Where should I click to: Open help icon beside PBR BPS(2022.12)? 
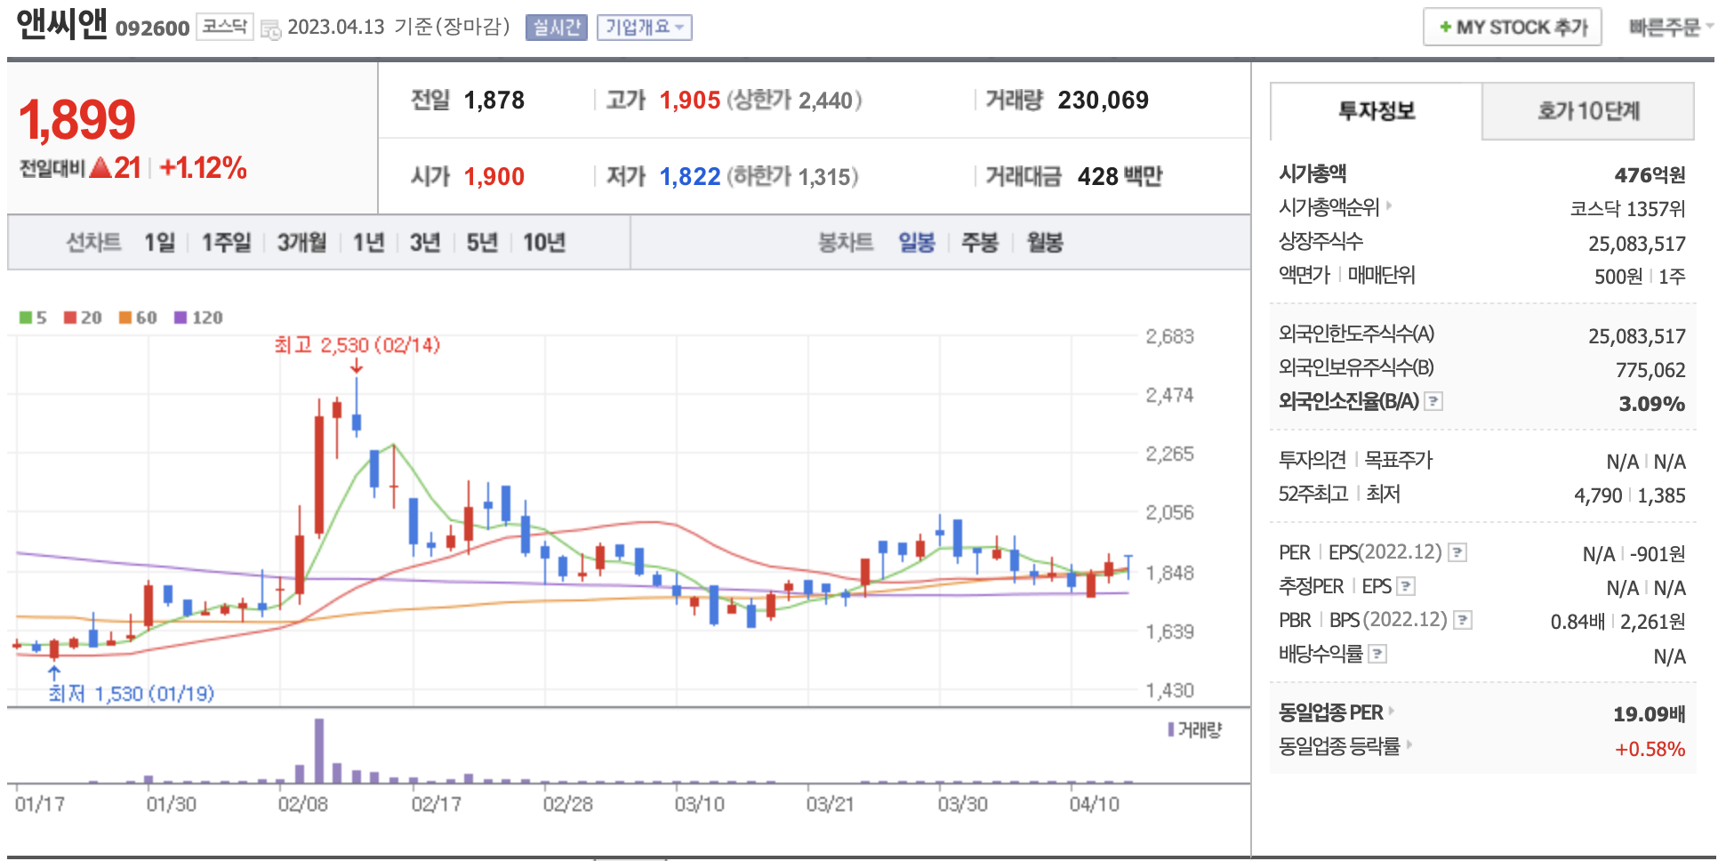(1463, 621)
